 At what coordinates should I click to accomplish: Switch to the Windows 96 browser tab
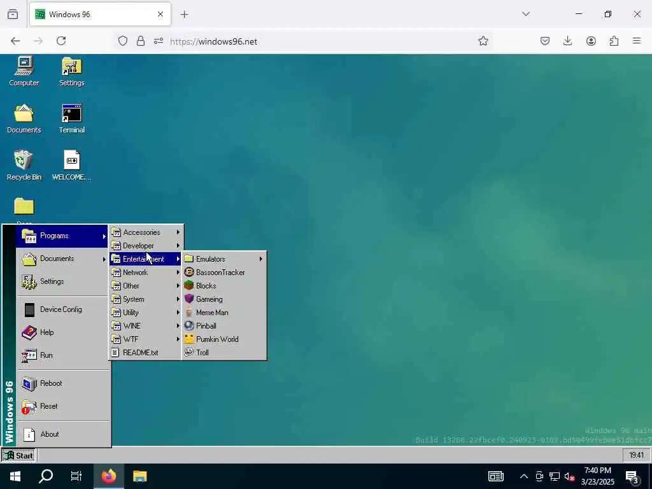100,14
